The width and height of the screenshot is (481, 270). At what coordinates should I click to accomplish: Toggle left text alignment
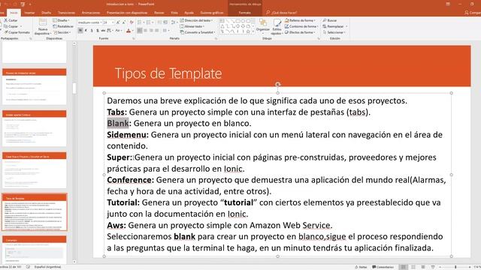(140, 31)
